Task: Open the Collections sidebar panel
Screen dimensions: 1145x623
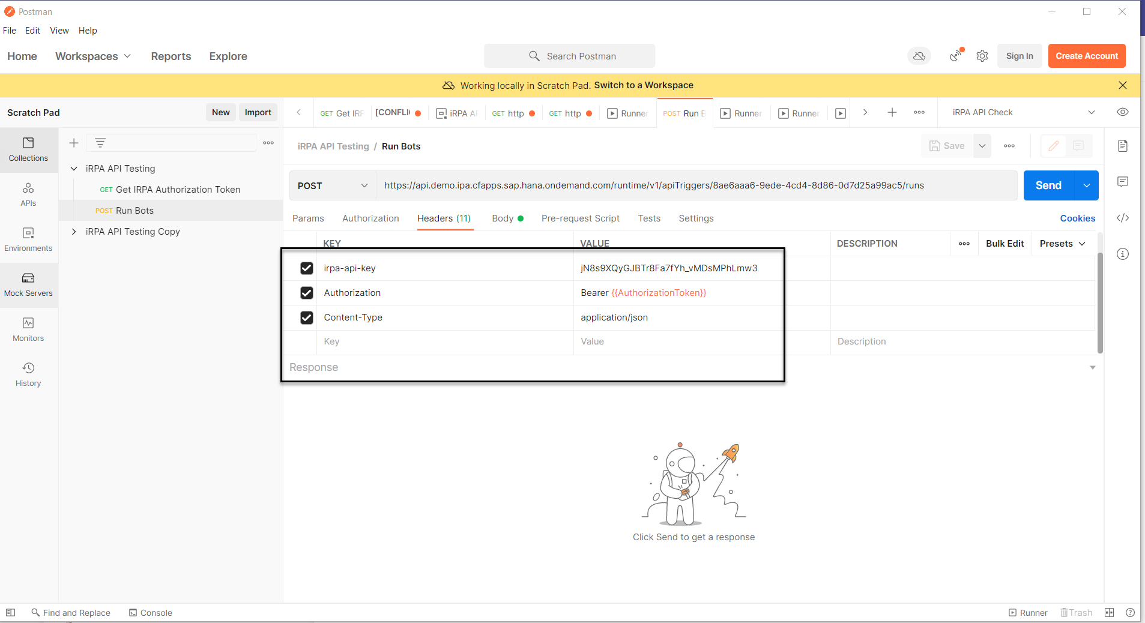Action: point(28,149)
